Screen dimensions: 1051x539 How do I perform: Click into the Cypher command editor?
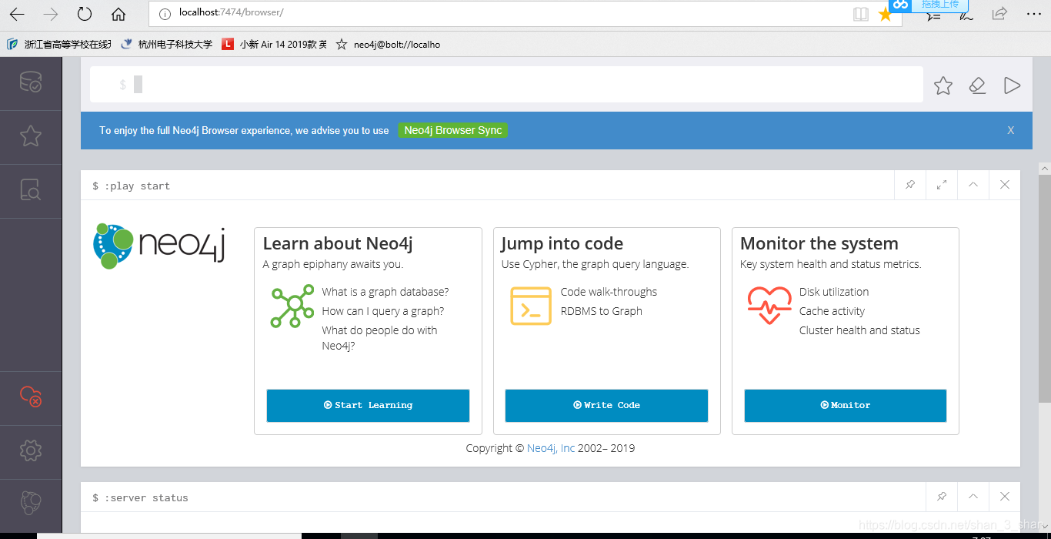(x=506, y=85)
